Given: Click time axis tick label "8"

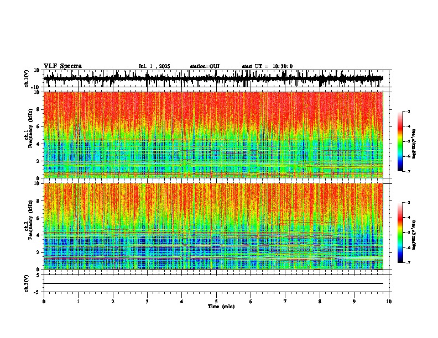Looking at the screenshot, I should pos(320,302).
